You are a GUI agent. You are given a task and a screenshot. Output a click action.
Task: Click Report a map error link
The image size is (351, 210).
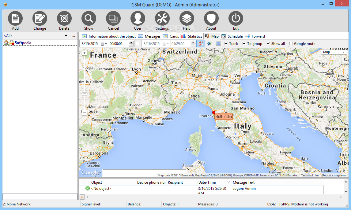pos(334,175)
